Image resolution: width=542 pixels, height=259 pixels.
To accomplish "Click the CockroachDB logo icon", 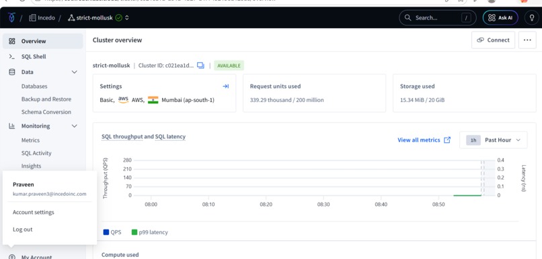I will [11, 18].
